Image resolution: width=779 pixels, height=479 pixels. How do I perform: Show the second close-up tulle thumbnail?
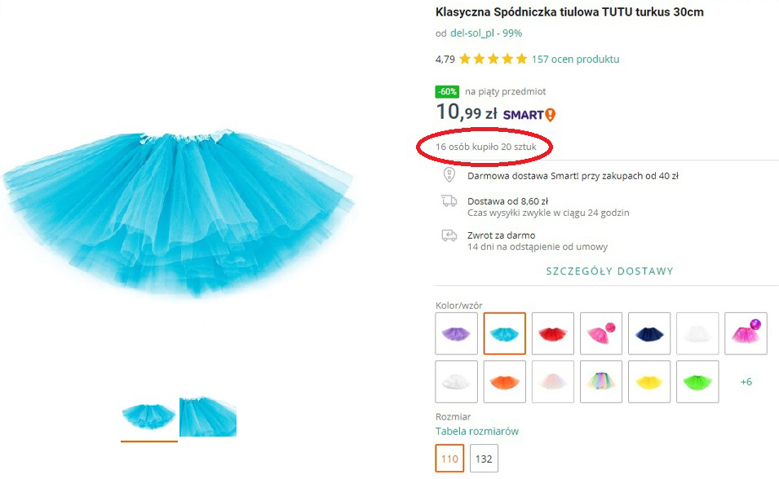point(208,417)
